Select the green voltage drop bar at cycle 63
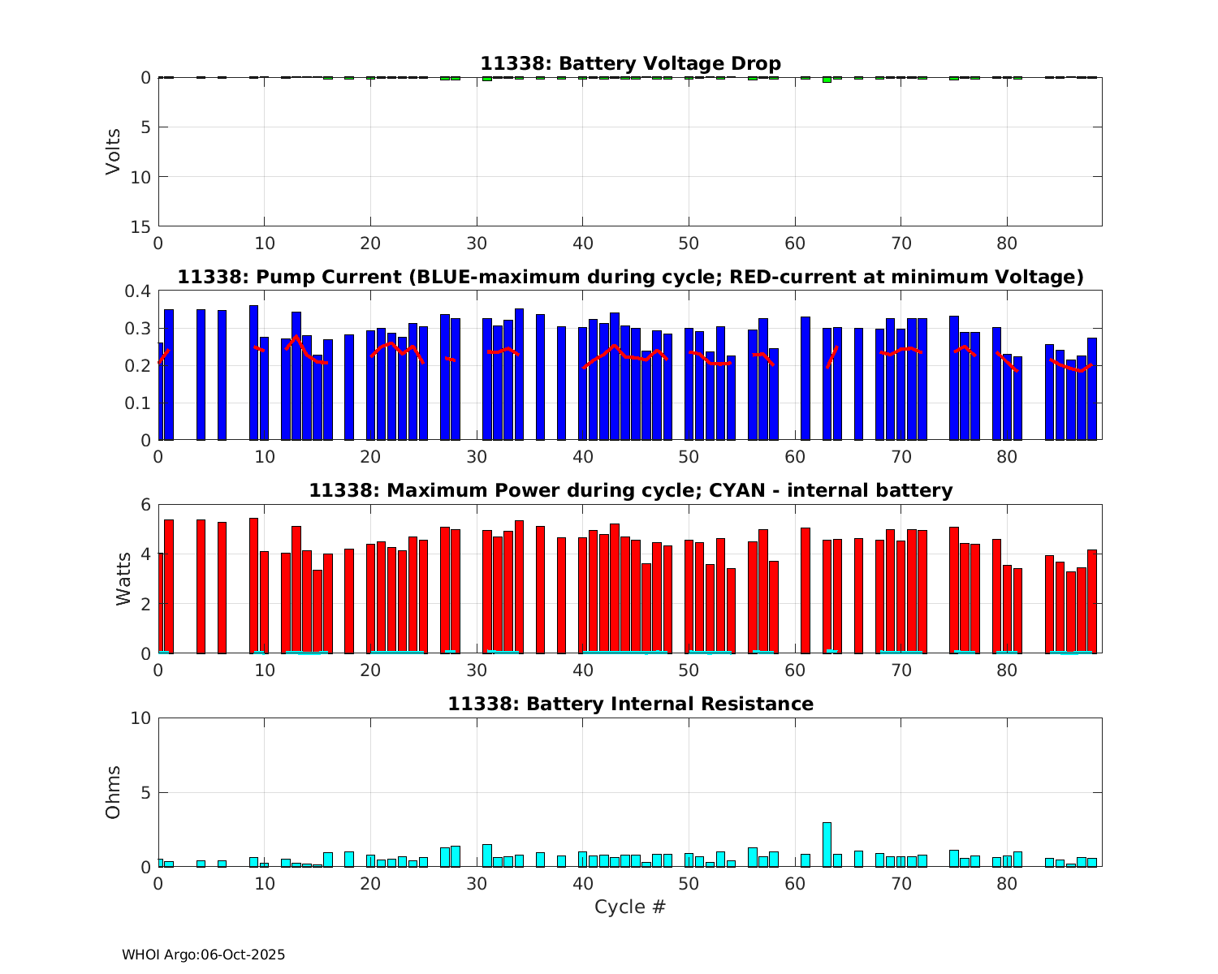Viewport: 1218px width, 974px height. pyautogui.click(x=827, y=80)
